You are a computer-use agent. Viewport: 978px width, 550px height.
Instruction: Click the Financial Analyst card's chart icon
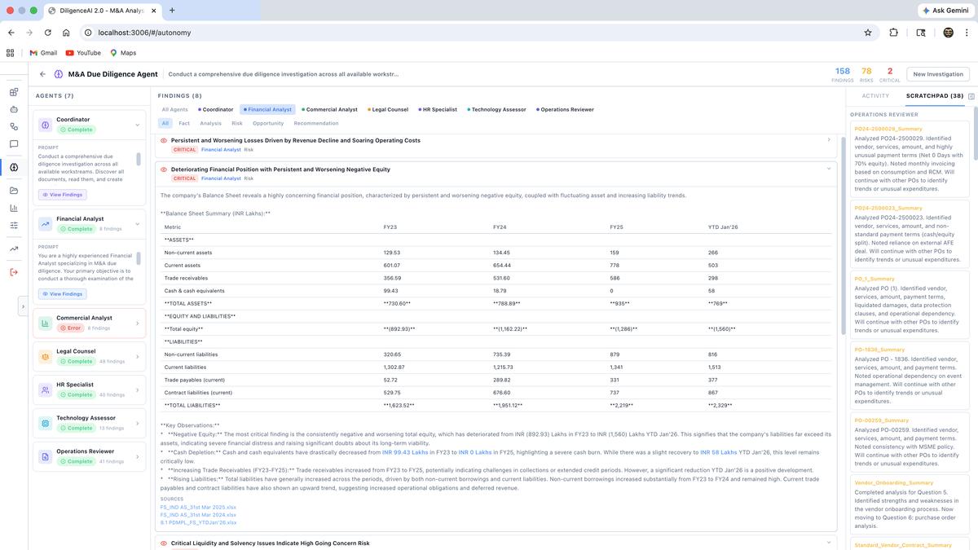point(46,224)
